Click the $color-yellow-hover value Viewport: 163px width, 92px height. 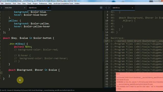[37, 26]
